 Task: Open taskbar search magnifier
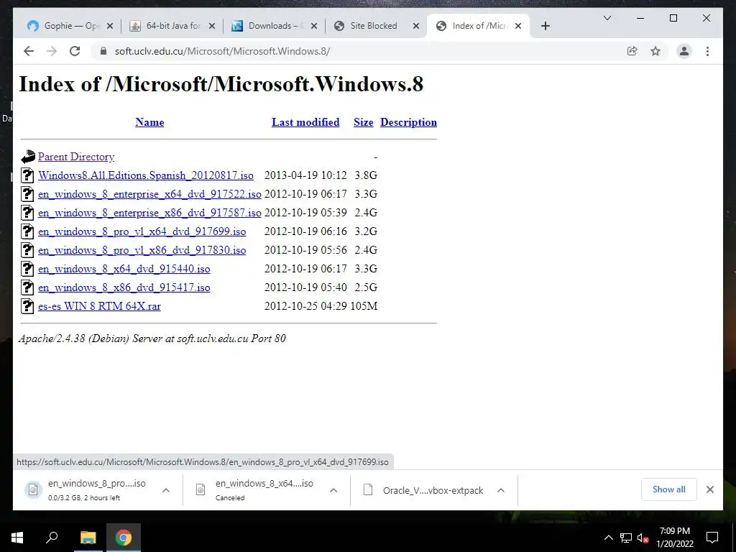(52, 538)
